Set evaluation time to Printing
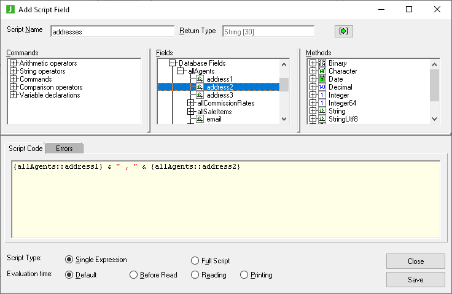This screenshot has width=452, height=294. click(x=244, y=275)
